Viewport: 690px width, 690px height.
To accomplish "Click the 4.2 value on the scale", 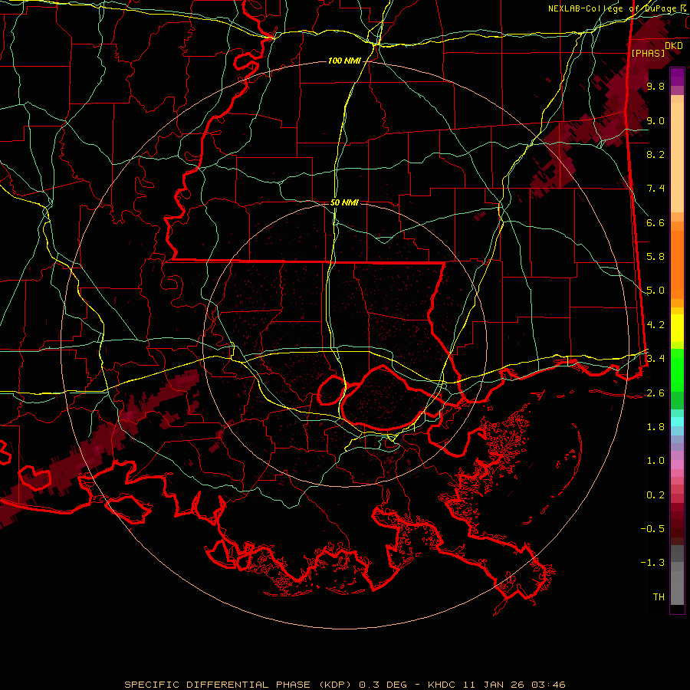I will coord(655,325).
